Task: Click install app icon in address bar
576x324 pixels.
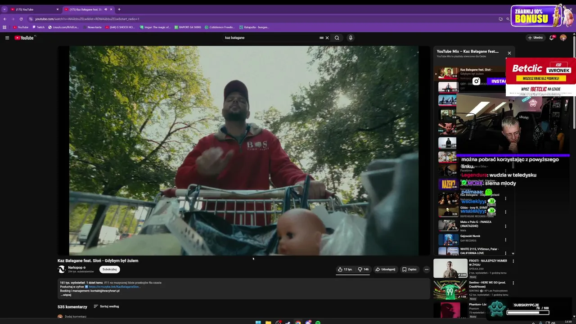Action: pyautogui.click(x=500, y=19)
